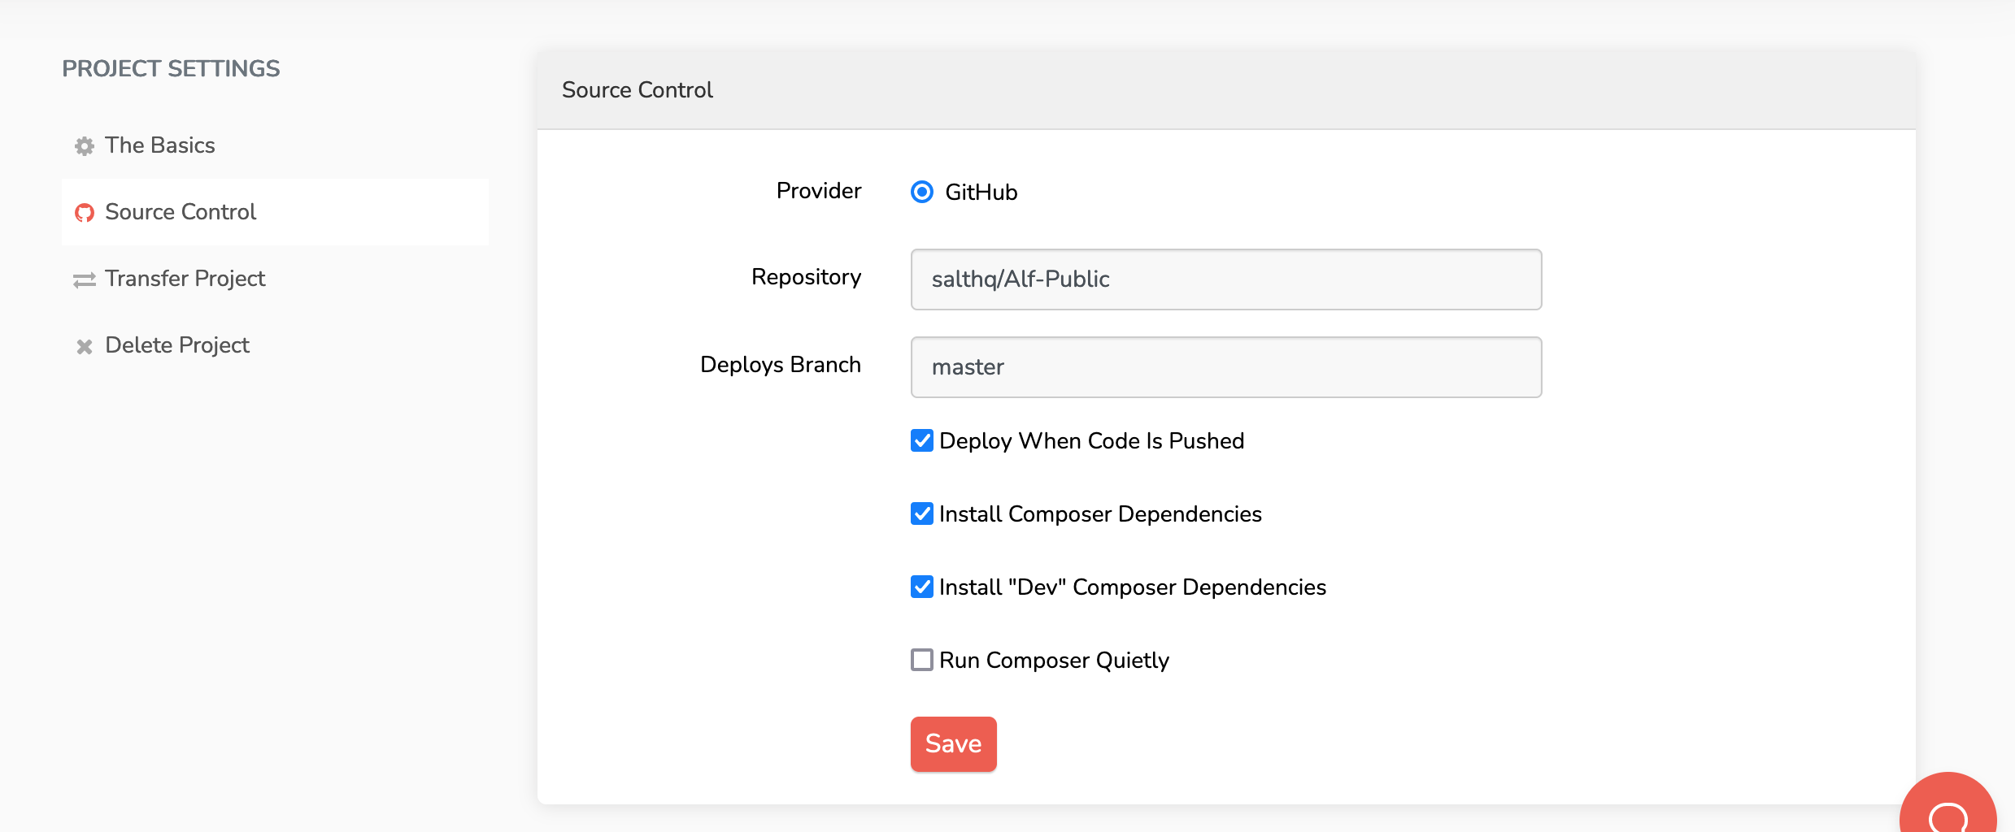Open Transfer Project settings page
Viewport: 2015px width, 832px height.
(x=185, y=279)
